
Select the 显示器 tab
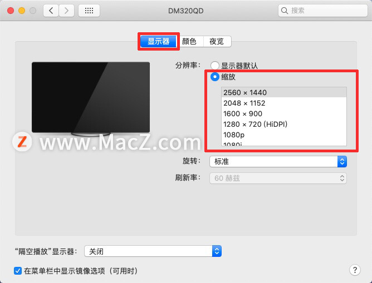(x=159, y=42)
